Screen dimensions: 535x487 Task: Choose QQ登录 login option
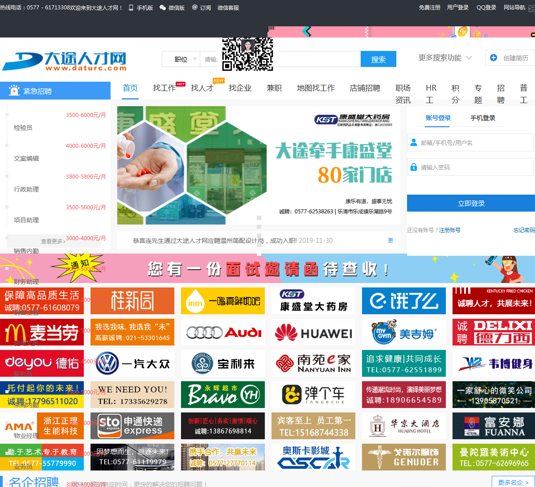click(486, 8)
